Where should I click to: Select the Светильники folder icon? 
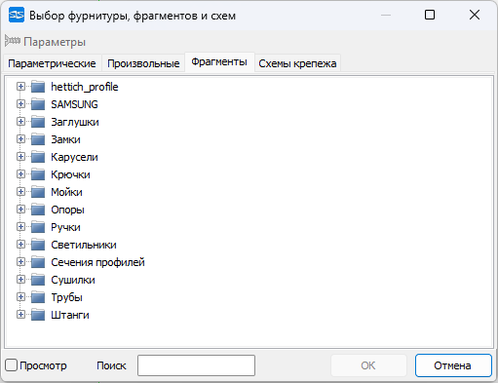[38, 245]
